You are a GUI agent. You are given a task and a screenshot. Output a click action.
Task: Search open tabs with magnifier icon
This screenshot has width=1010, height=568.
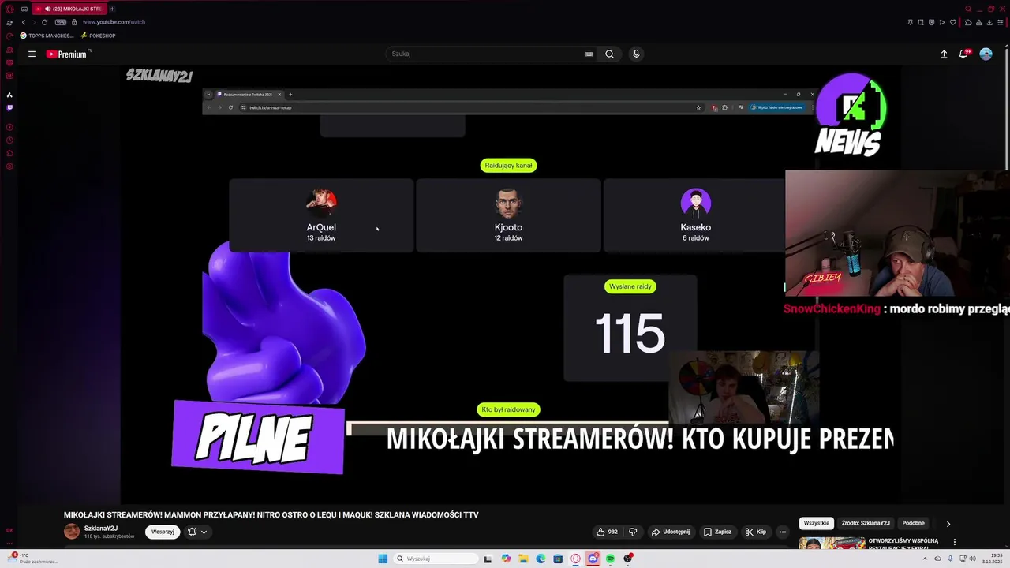point(968,9)
